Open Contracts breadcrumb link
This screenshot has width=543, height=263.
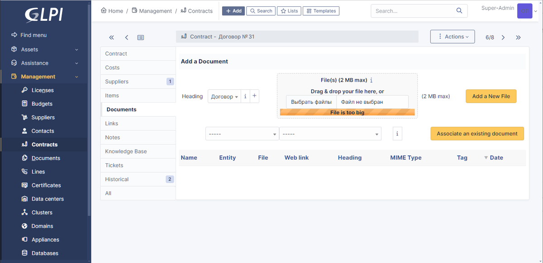[x=196, y=11]
